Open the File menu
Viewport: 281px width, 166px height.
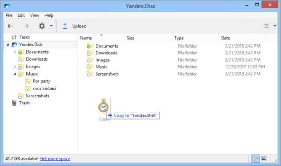pos(9,15)
